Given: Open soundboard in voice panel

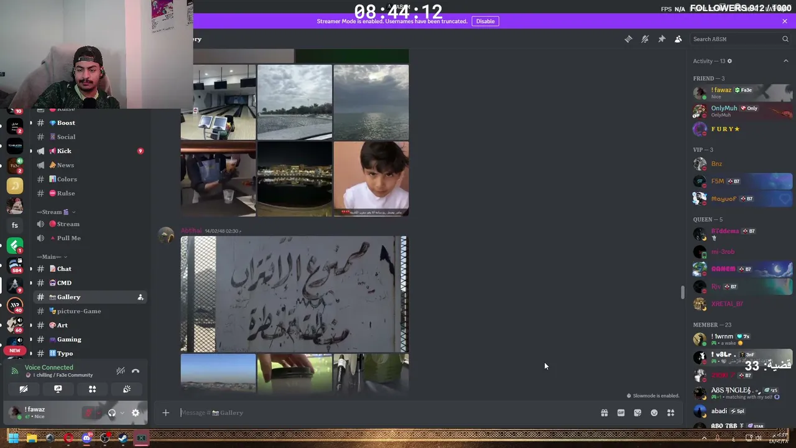Looking at the screenshot, I should 127,389.
